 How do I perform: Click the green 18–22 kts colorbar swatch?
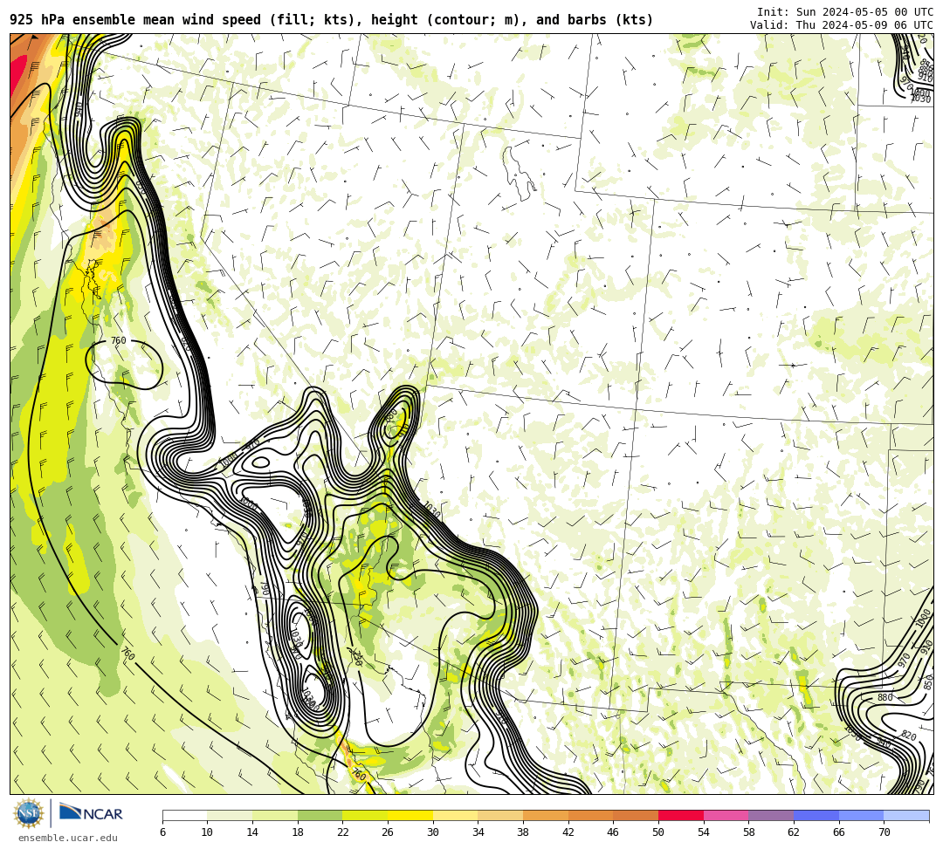pos(320,815)
